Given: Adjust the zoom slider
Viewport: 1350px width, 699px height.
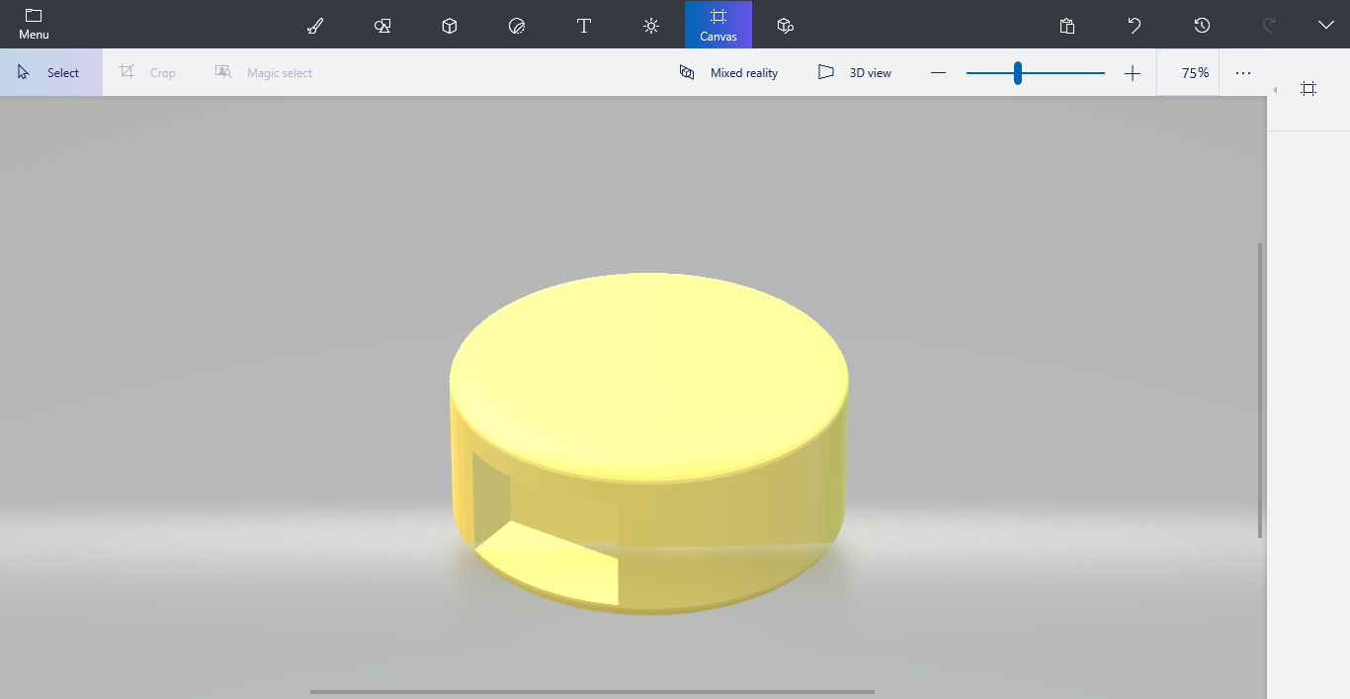Looking at the screenshot, I should point(1016,72).
